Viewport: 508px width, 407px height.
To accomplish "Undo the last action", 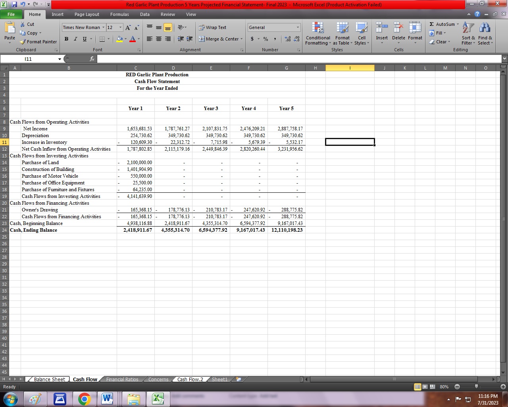I will pos(23,4).
